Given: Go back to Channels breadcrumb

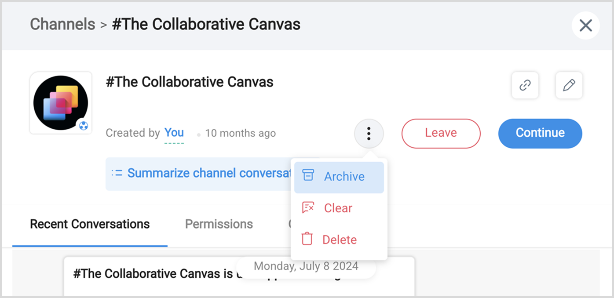Looking at the screenshot, I should [x=62, y=24].
